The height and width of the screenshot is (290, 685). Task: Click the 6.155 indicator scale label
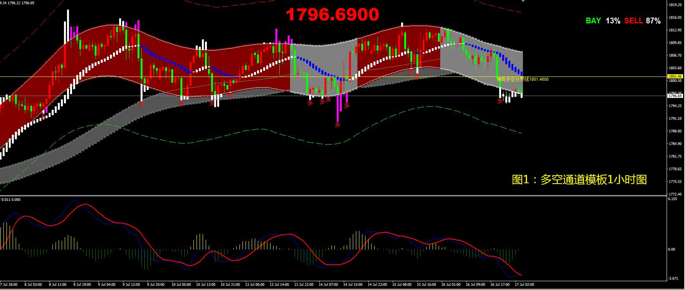(672, 199)
